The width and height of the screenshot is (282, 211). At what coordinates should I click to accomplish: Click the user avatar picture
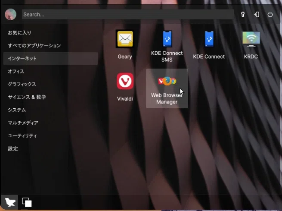10,14
